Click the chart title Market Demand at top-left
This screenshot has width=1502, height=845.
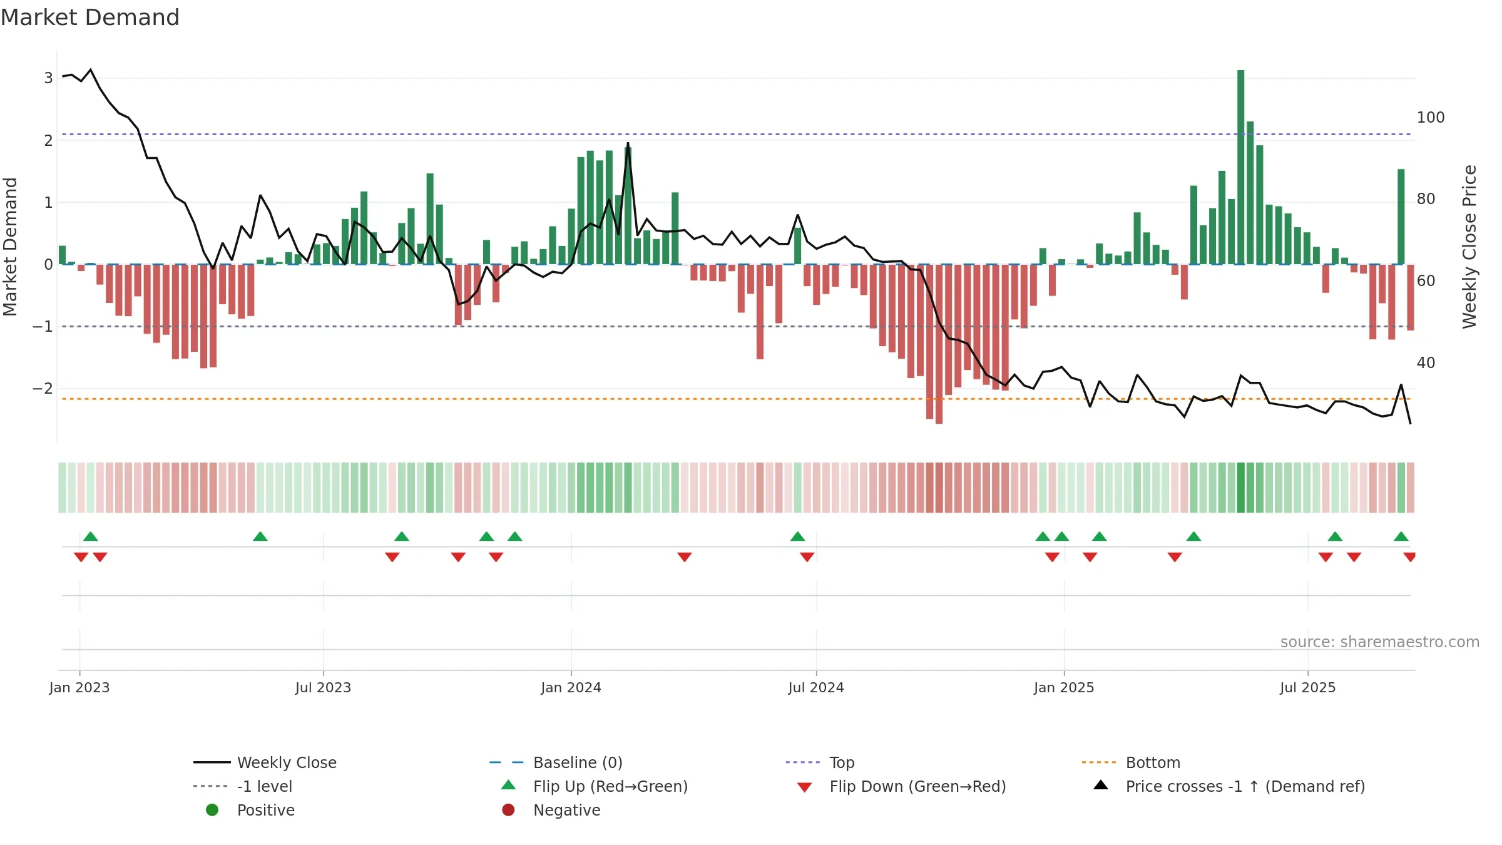click(x=90, y=18)
